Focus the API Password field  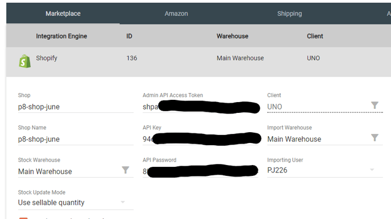[200, 171]
